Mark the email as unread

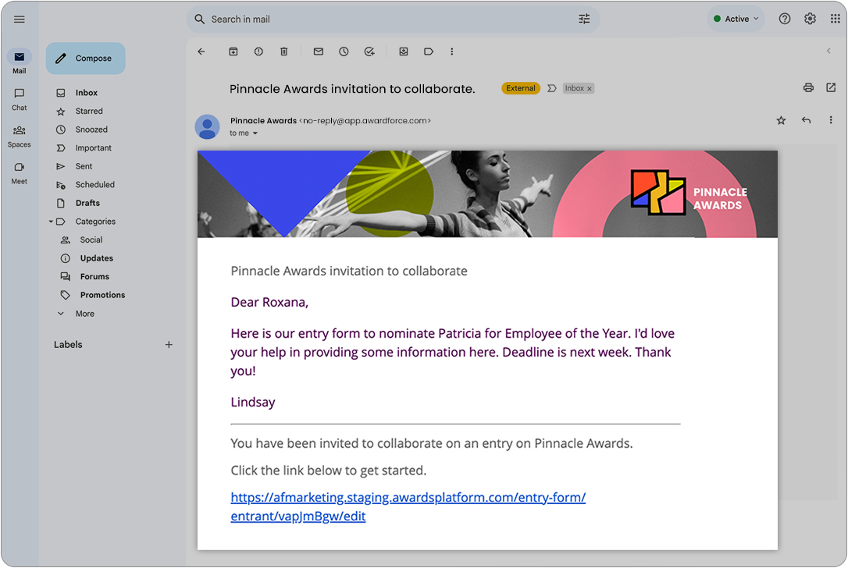(x=318, y=51)
